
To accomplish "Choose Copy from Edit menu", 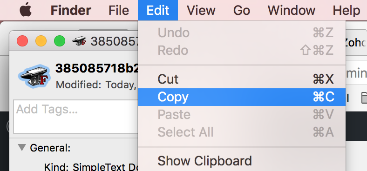I will point(242,97).
